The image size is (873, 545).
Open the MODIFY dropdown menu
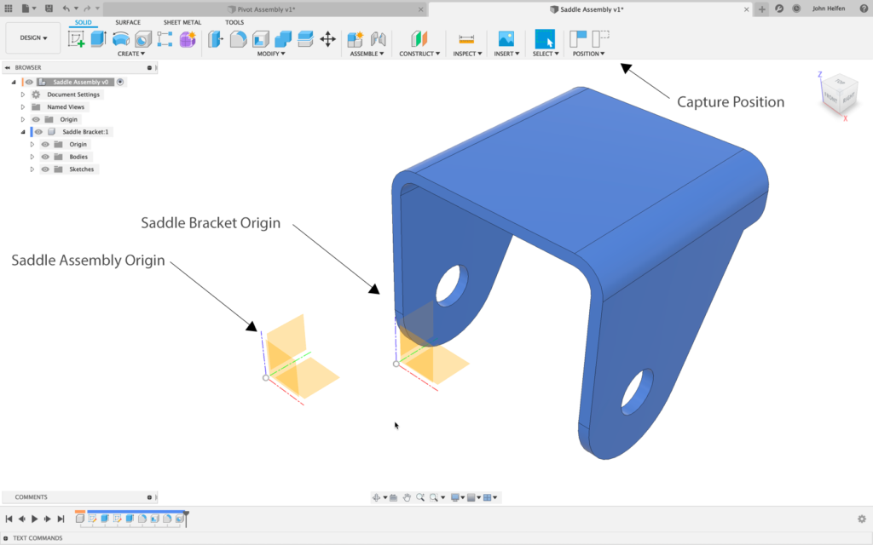pyautogui.click(x=271, y=54)
